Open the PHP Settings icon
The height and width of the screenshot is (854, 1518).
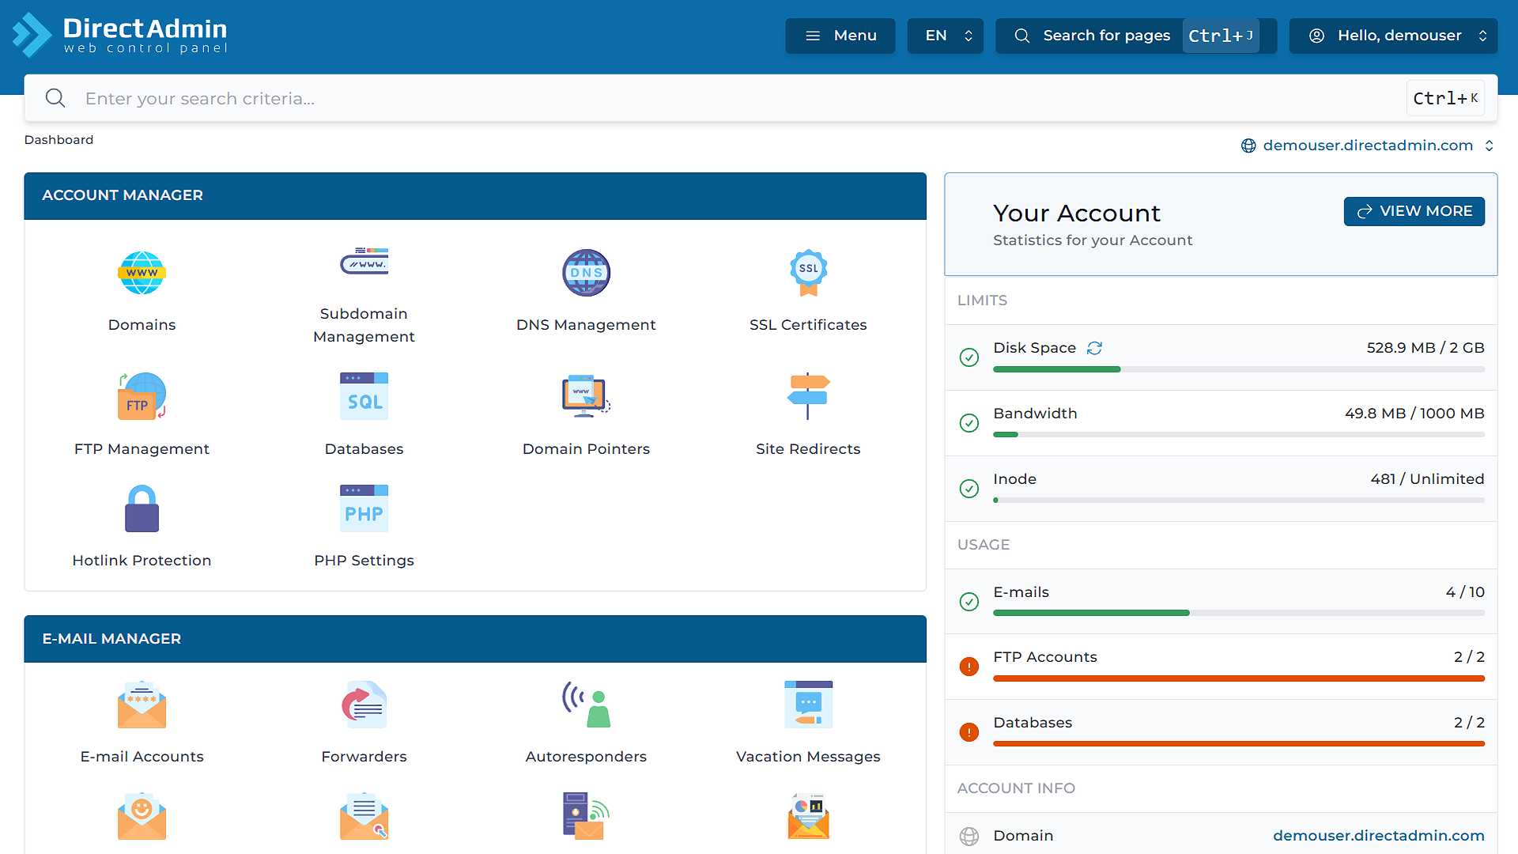[x=364, y=508]
